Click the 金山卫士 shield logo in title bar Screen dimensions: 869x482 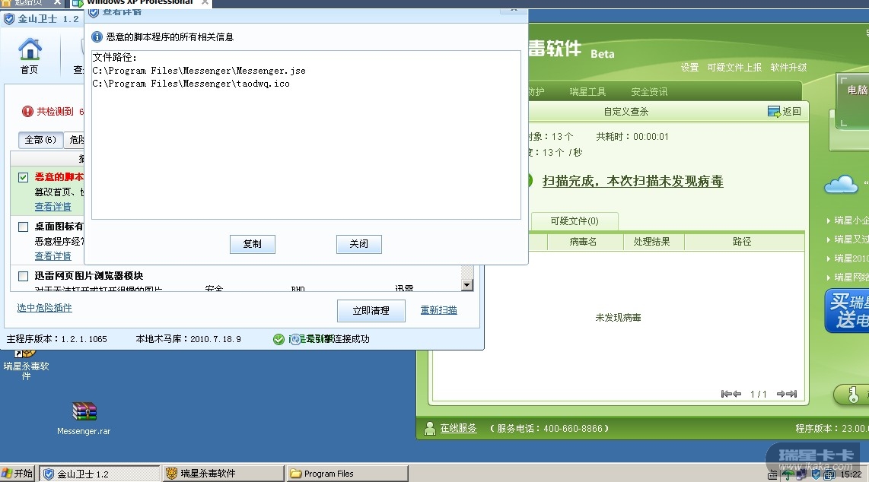coord(9,19)
